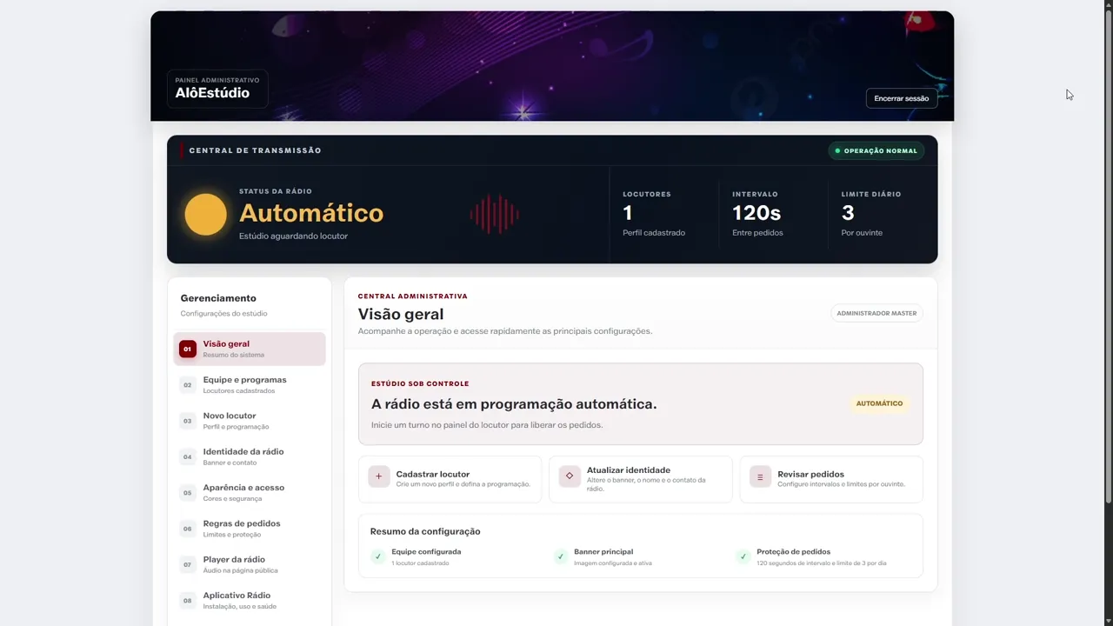
Task: Click the 07 badge beside Player da rádio
Action: (x=187, y=564)
